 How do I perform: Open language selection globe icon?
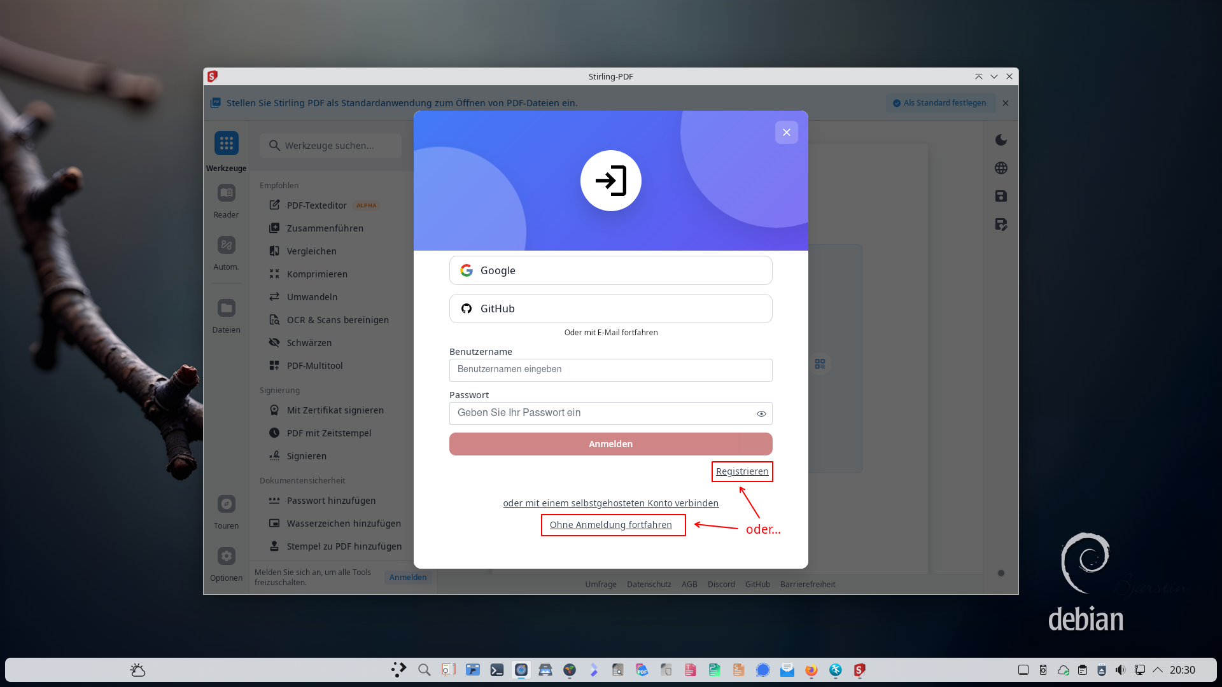(x=1001, y=168)
